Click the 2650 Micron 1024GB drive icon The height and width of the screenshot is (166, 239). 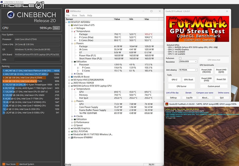72,83
